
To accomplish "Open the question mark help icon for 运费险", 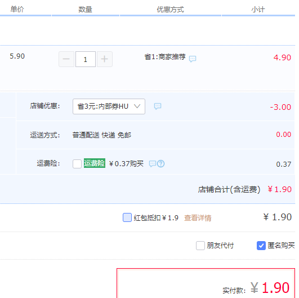I will [160, 164].
